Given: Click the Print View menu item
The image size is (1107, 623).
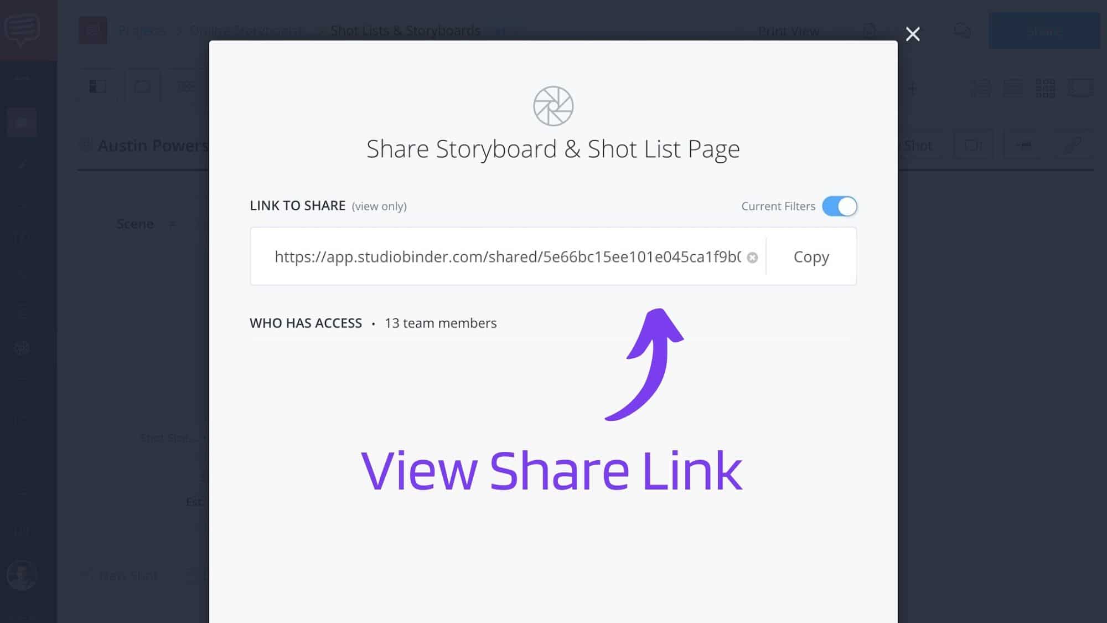Looking at the screenshot, I should 788,30.
